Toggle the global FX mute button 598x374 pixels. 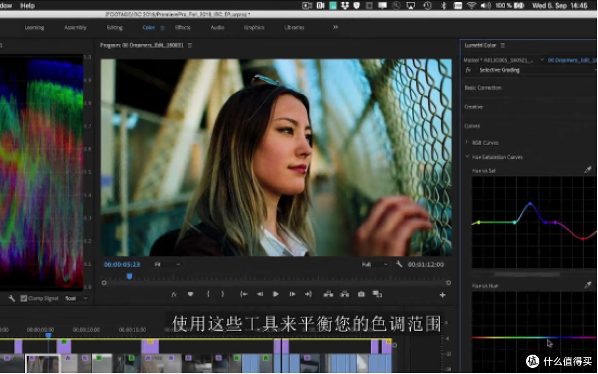[x=174, y=294]
